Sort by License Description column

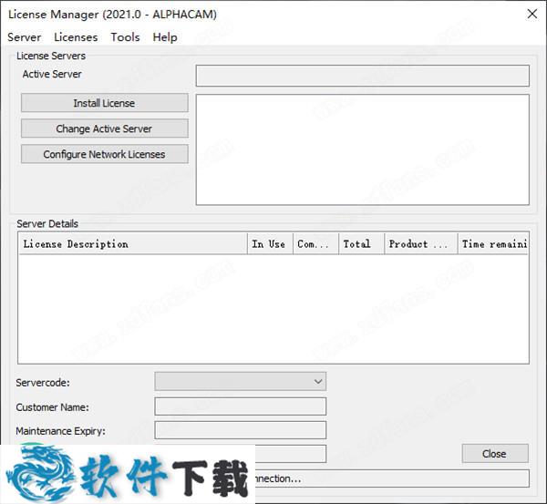point(132,244)
